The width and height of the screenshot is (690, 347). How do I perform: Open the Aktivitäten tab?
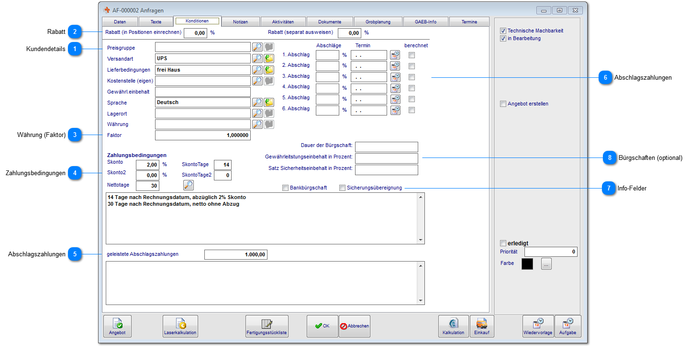[x=283, y=22]
